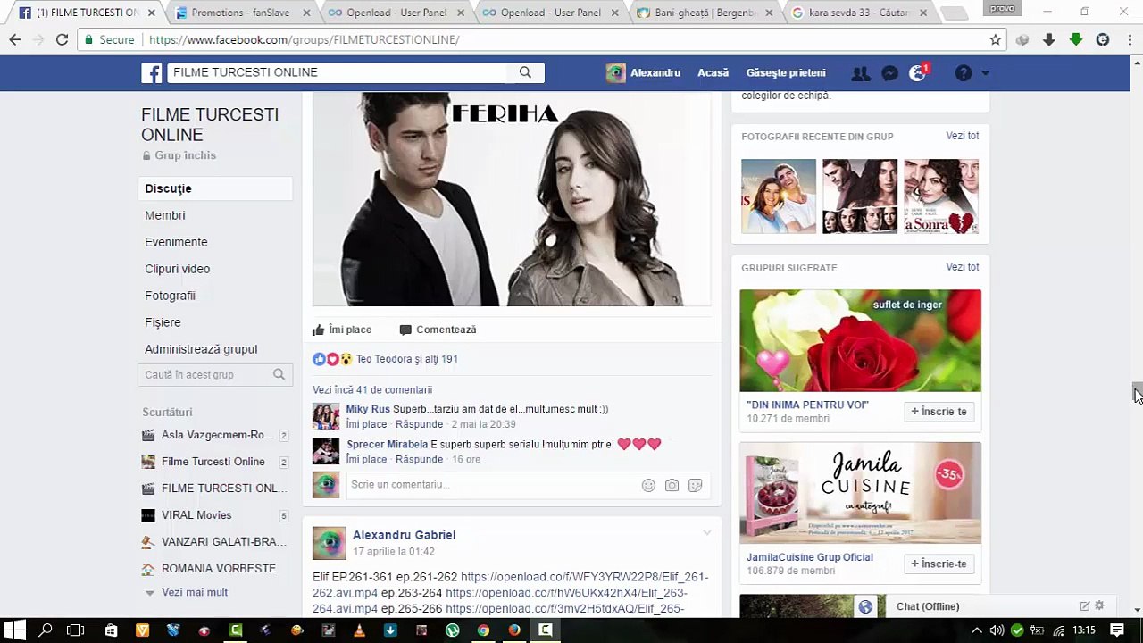Open Fotografii in group sidebar
The image size is (1143, 643).
pos(170,296)
